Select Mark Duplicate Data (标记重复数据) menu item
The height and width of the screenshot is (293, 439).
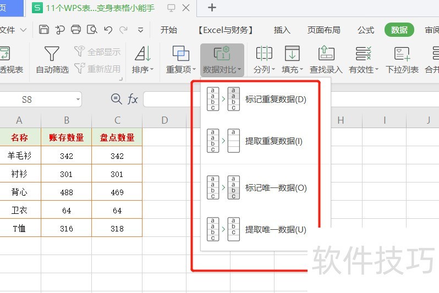(275, 99)
